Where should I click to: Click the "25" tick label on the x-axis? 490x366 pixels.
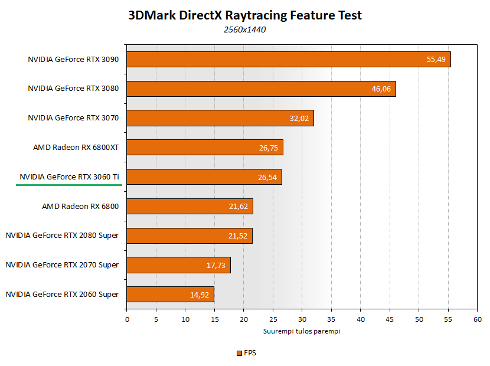pos(273,319)
